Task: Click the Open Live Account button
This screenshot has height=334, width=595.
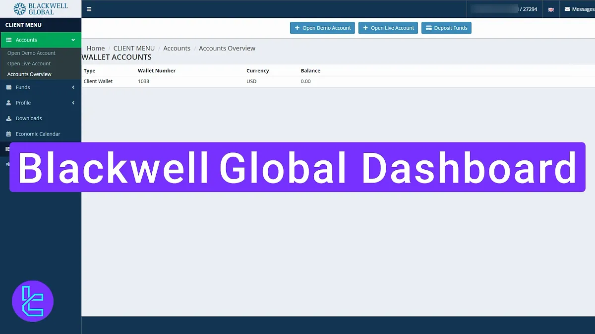Action: point(388,28)
